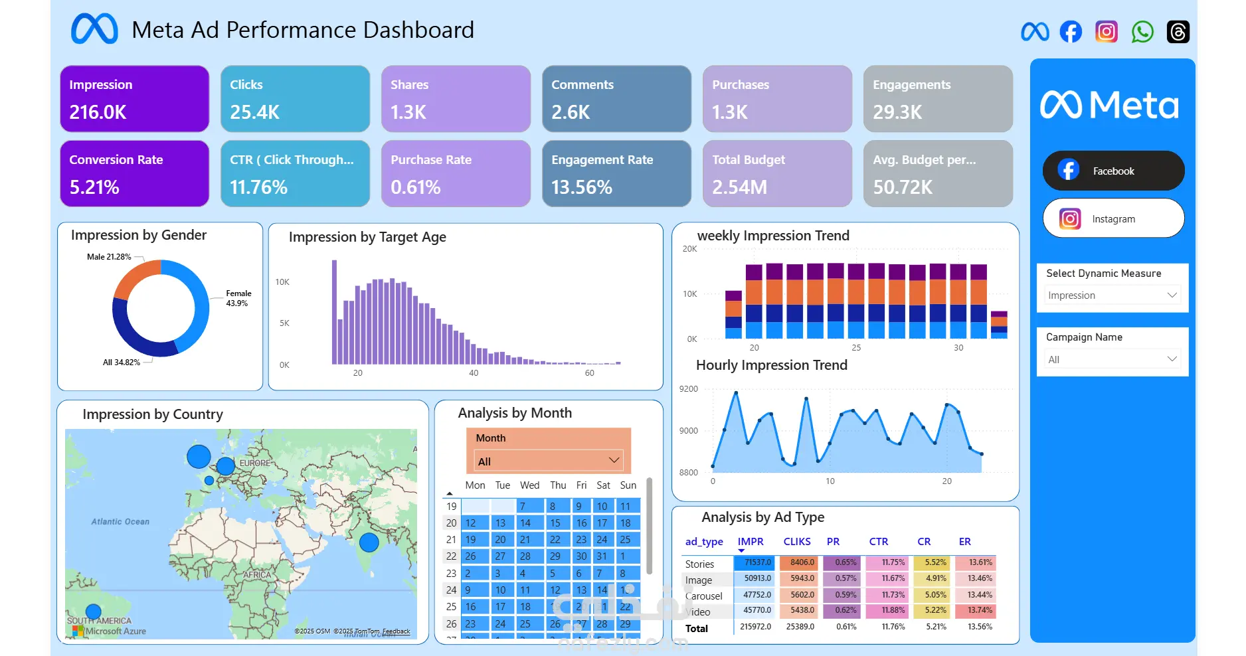1246x656 pixels.
Task: Filter the dashboard with the Instagram button
Action: coord(1113,218)
